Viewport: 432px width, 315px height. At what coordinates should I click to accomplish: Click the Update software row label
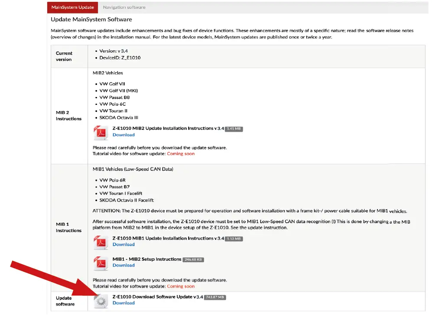point(65,301)
